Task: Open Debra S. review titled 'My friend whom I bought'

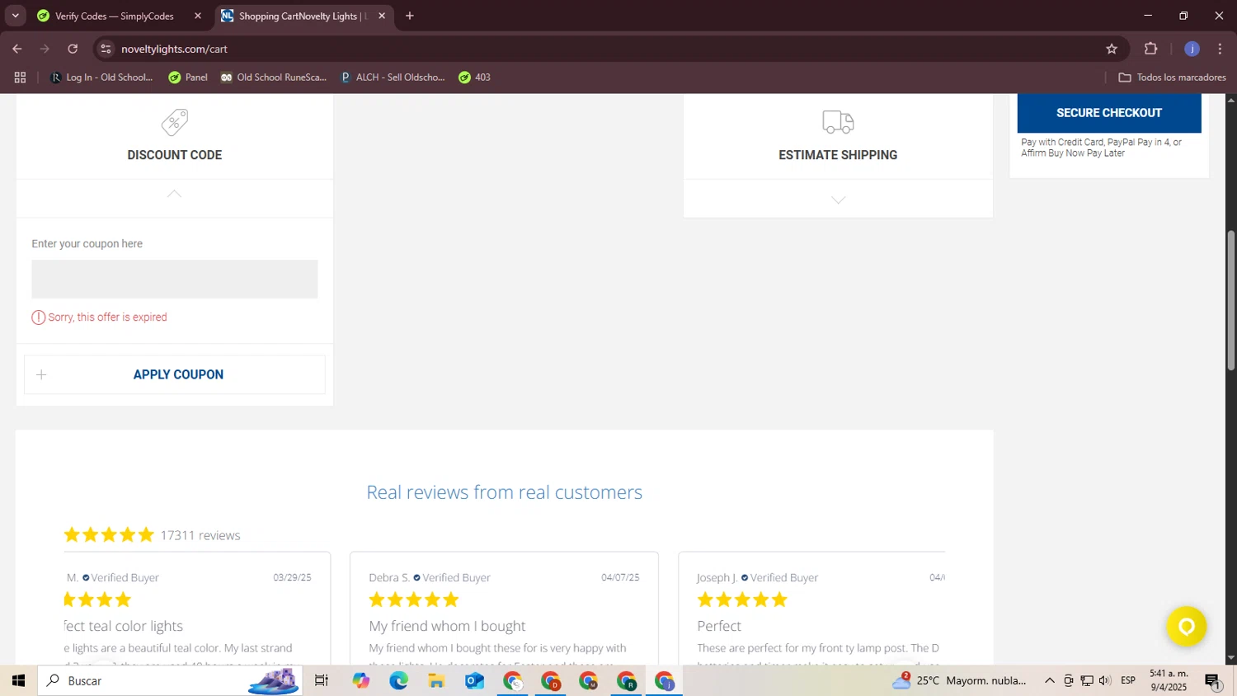Action: pos(447,626)
